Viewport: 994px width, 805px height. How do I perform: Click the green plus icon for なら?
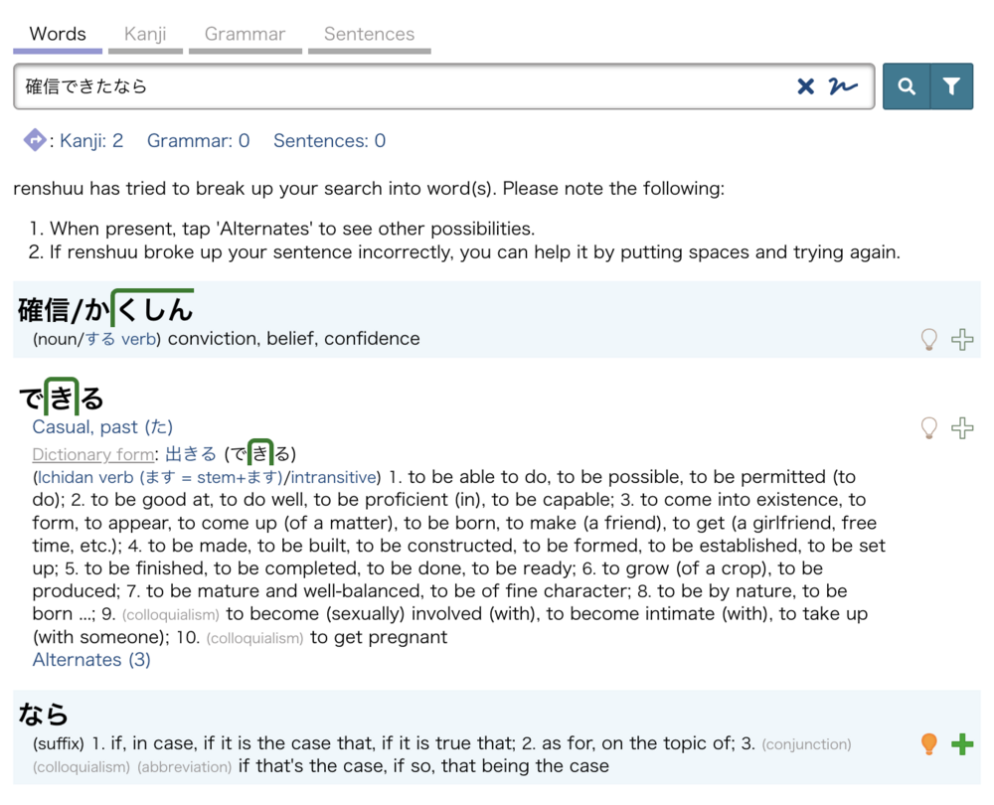pyautogui.click(x=962, y=744)
